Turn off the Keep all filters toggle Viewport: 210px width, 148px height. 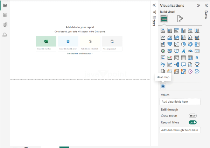point(192,122)
